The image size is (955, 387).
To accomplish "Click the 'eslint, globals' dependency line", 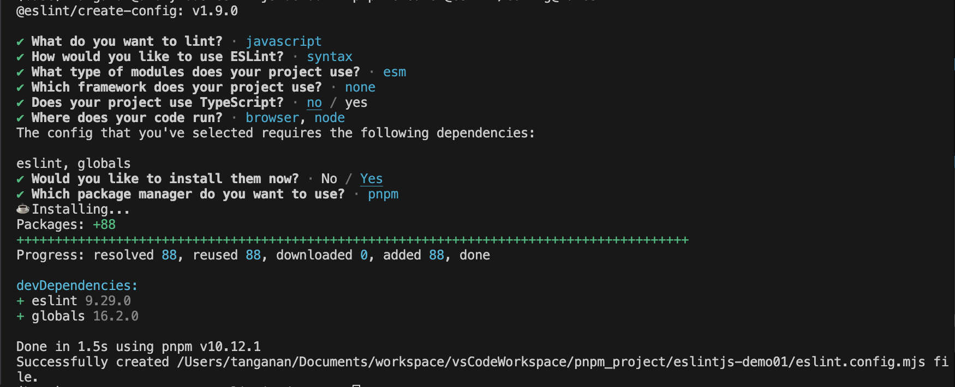I will (x=74, y=164).
